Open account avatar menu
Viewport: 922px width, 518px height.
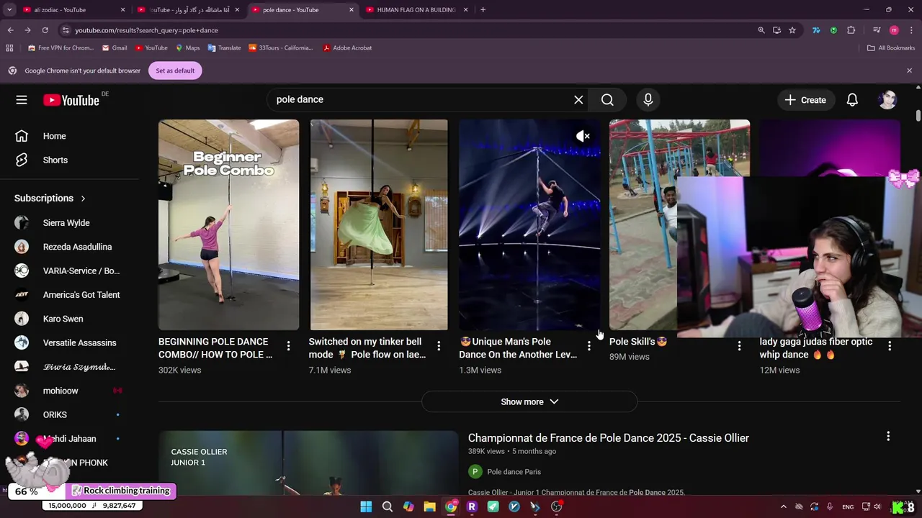[x=887, y=100]
